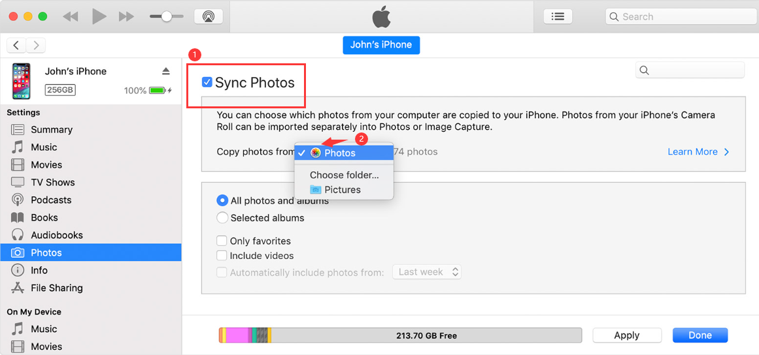
Task: Select Choose folder... menu entry
Action: tap(344, 175)
